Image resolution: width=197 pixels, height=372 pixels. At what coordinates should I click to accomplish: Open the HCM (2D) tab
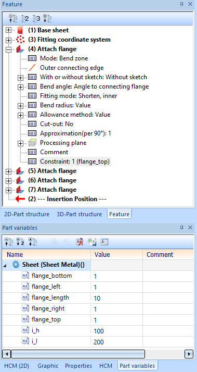click(x=17, y=366)
